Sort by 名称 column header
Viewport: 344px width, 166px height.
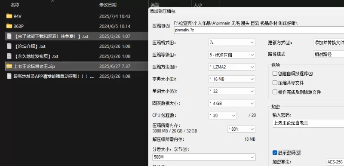click(x=15, y=5)
